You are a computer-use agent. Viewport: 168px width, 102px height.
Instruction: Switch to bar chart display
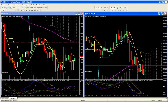(96, 8)
